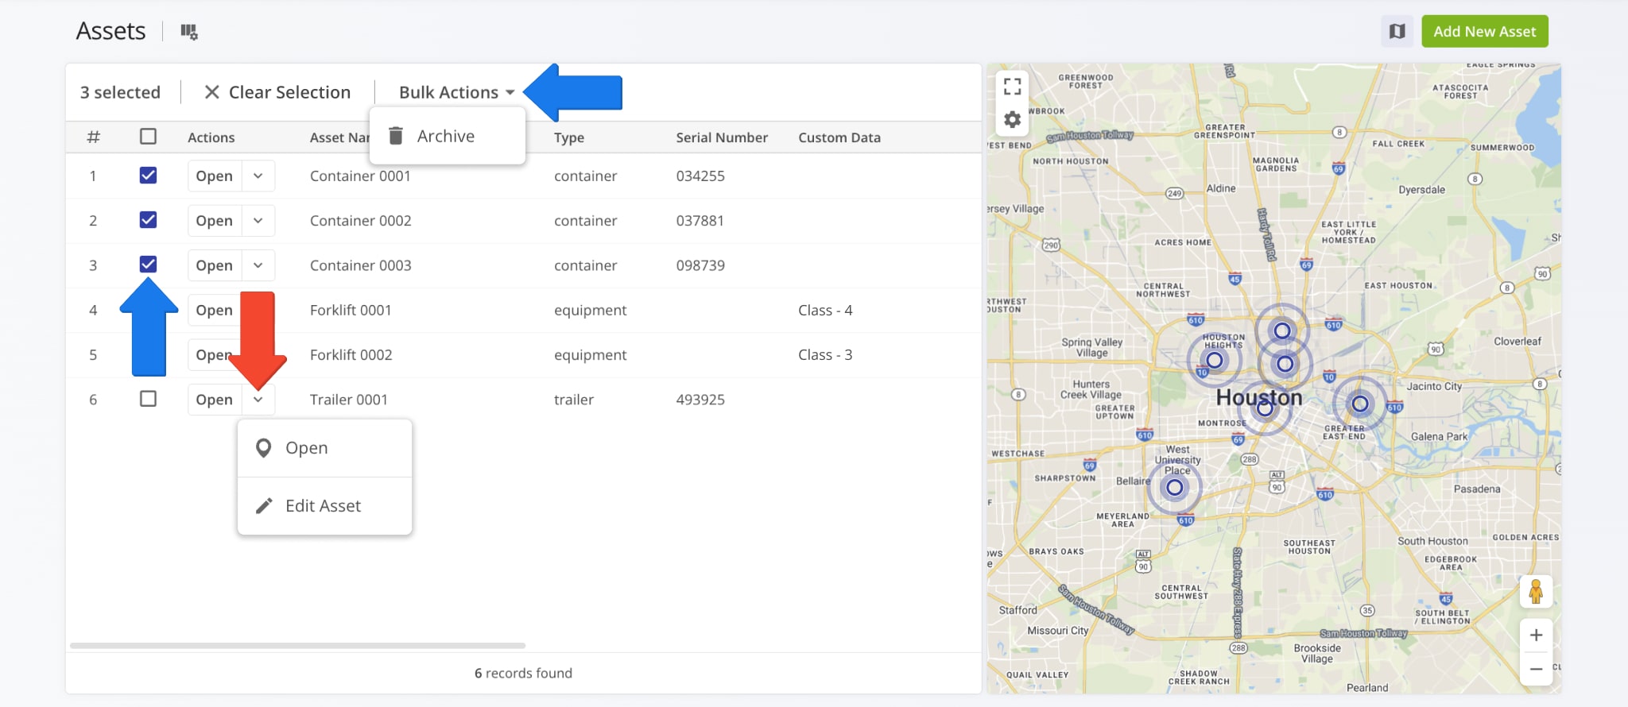Enter fullscreen map mode
Screen dimensions: 1628x707
[x=1012, y=86]
